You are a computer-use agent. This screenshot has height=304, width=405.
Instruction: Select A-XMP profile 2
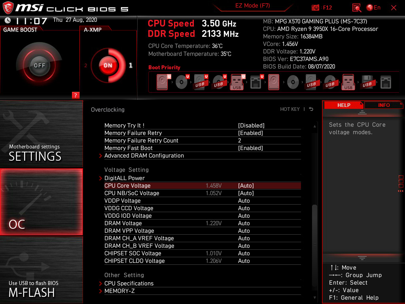(x=86, y=65)
